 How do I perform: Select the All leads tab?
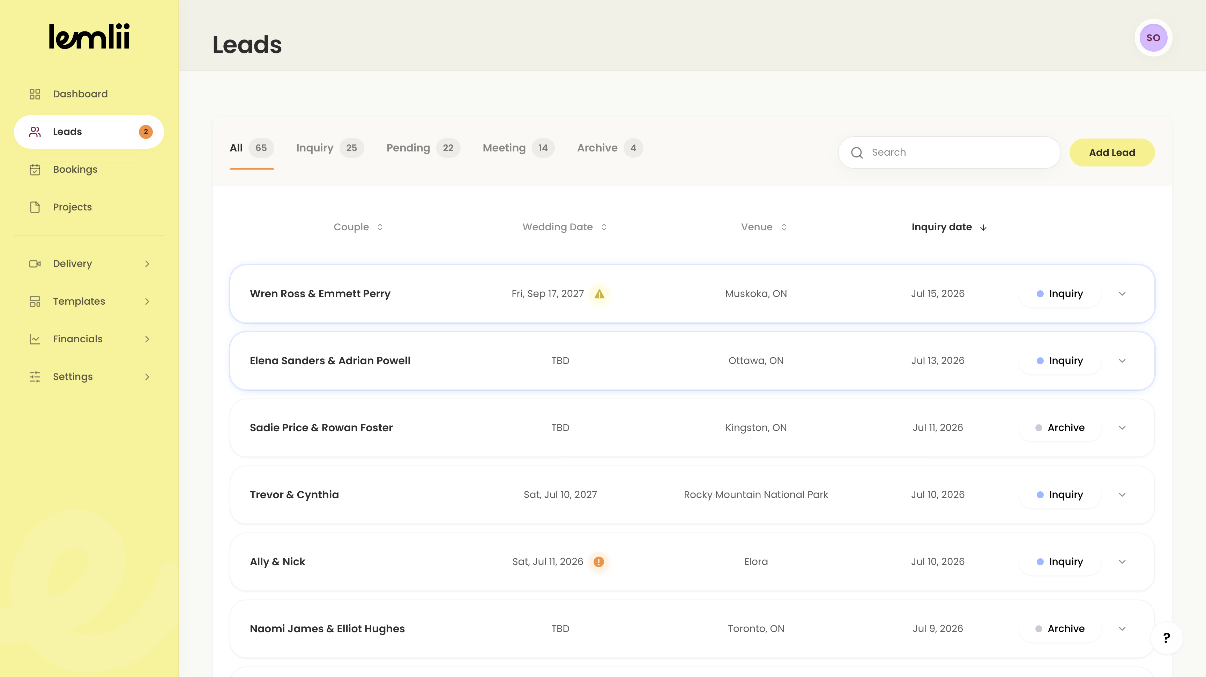[252, 148]
